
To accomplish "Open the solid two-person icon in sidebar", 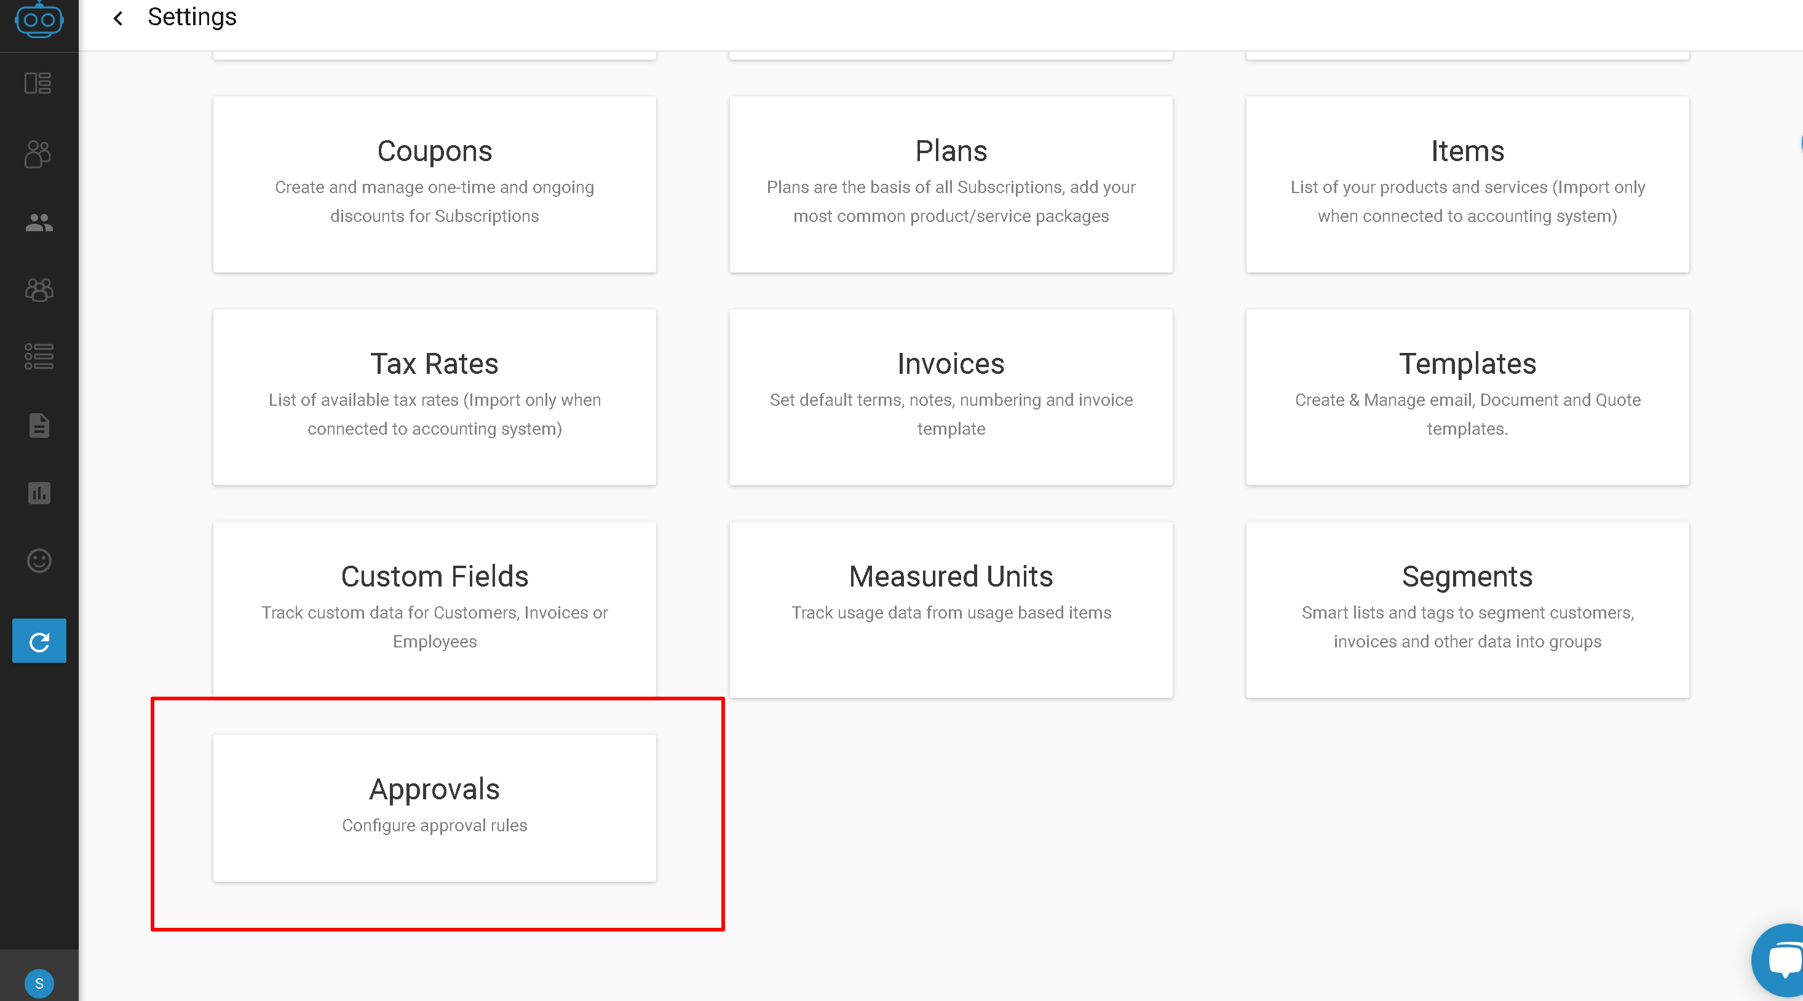I will point(39,223).
